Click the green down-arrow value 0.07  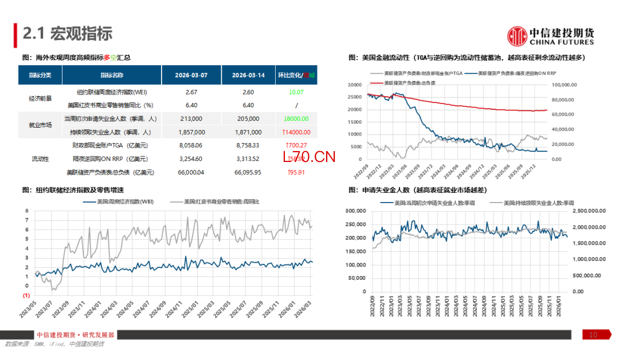point(296,92)
